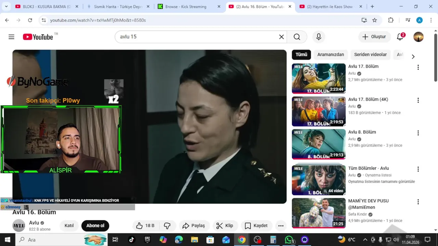The height and width of the screenshot is (246, 438).
Task: Go to the YouTube home logo
Action: point(38,37)
